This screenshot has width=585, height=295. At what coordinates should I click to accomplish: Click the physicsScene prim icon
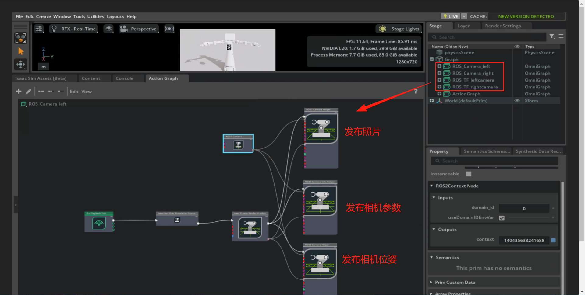coord(439,52)
